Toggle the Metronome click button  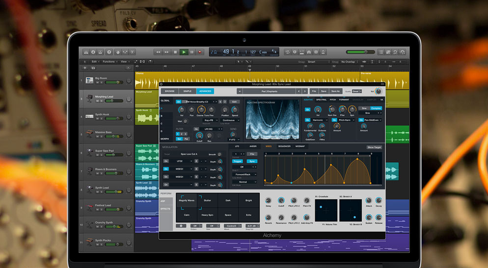323,52
